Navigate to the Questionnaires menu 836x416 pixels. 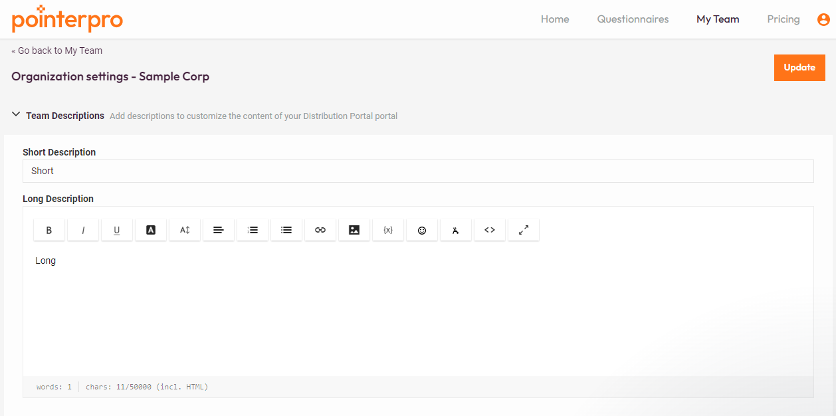tap(633, 19)
